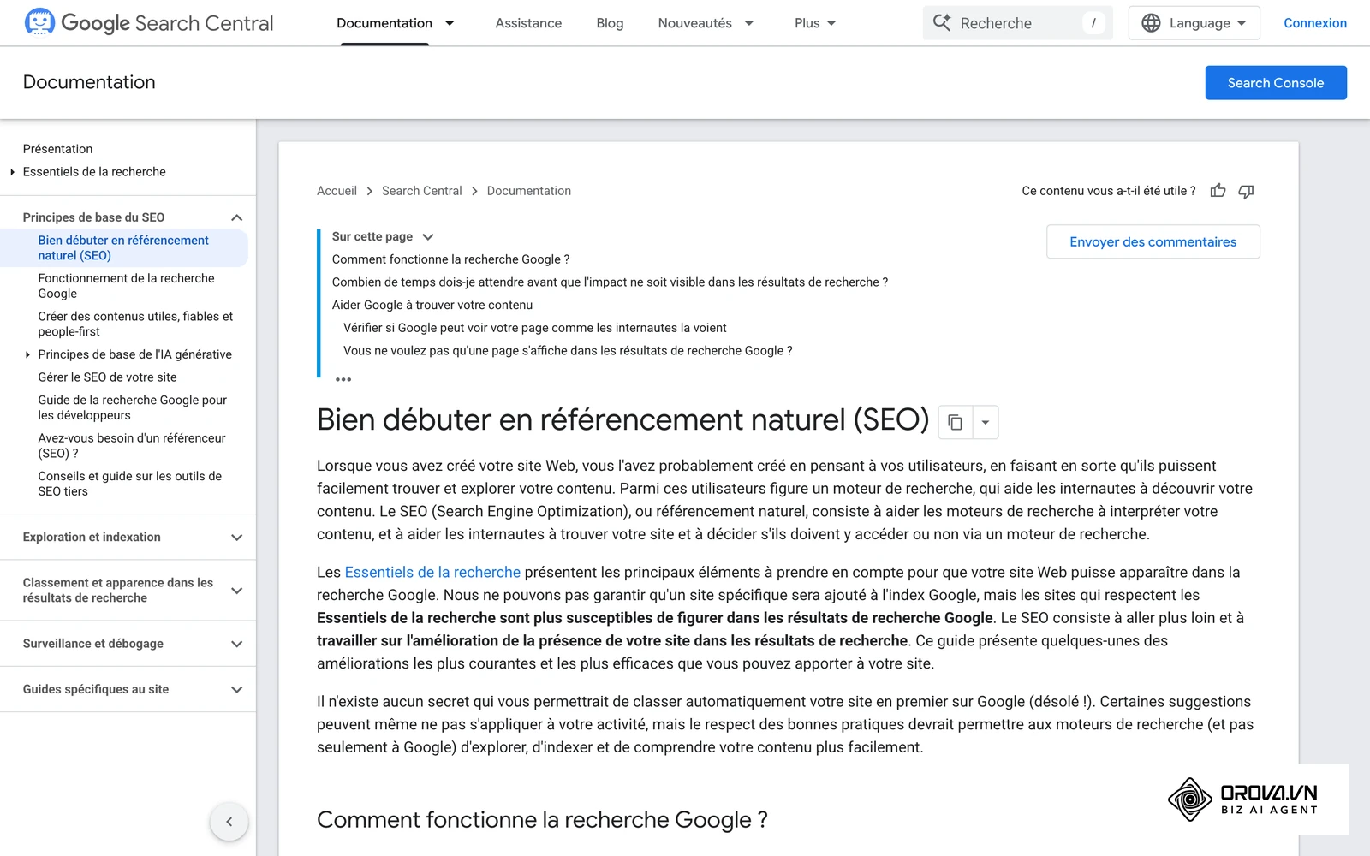The width and height of the screenshot is (1370, 856).
Task: Jump to Combien de temps dois-je attendre section
Action: point(610,282)
